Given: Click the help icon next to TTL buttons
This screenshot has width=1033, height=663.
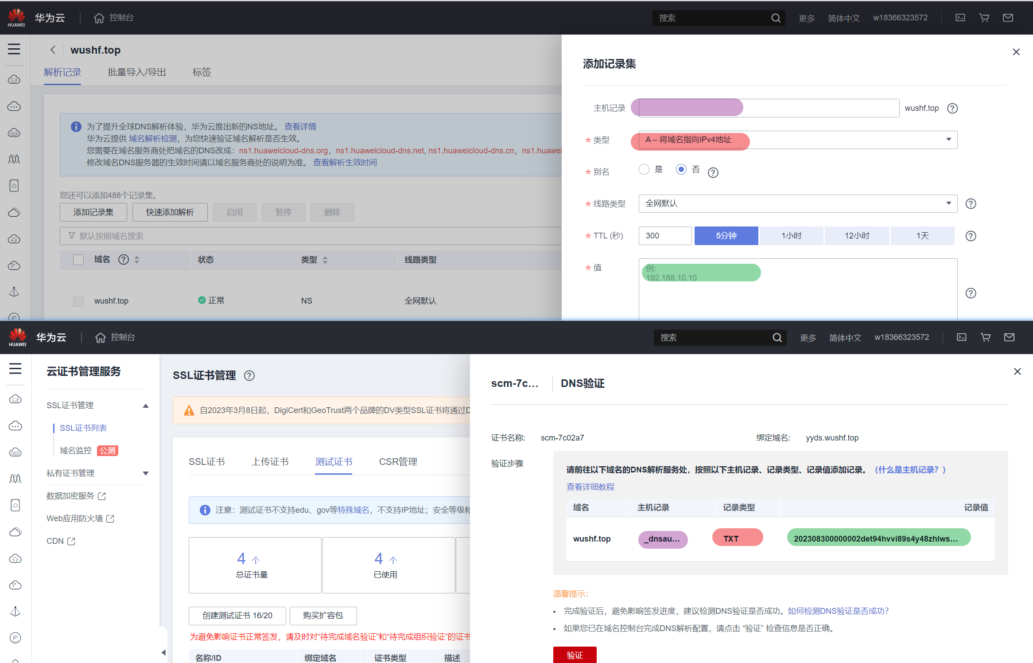Looking at the screenshot, I should click(x=971, y=236).
